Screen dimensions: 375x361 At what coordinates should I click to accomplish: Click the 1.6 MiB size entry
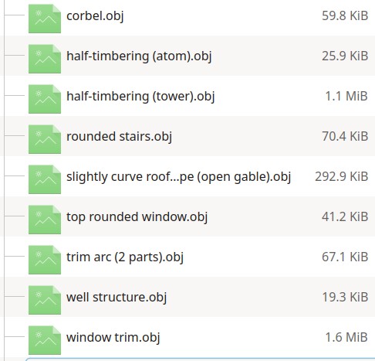click(x=346, y=338)
